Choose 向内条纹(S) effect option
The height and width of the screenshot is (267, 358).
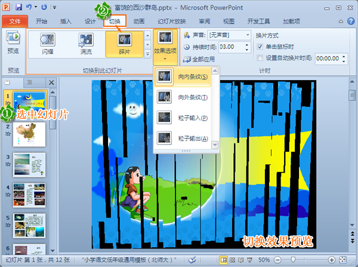point(182,76)
